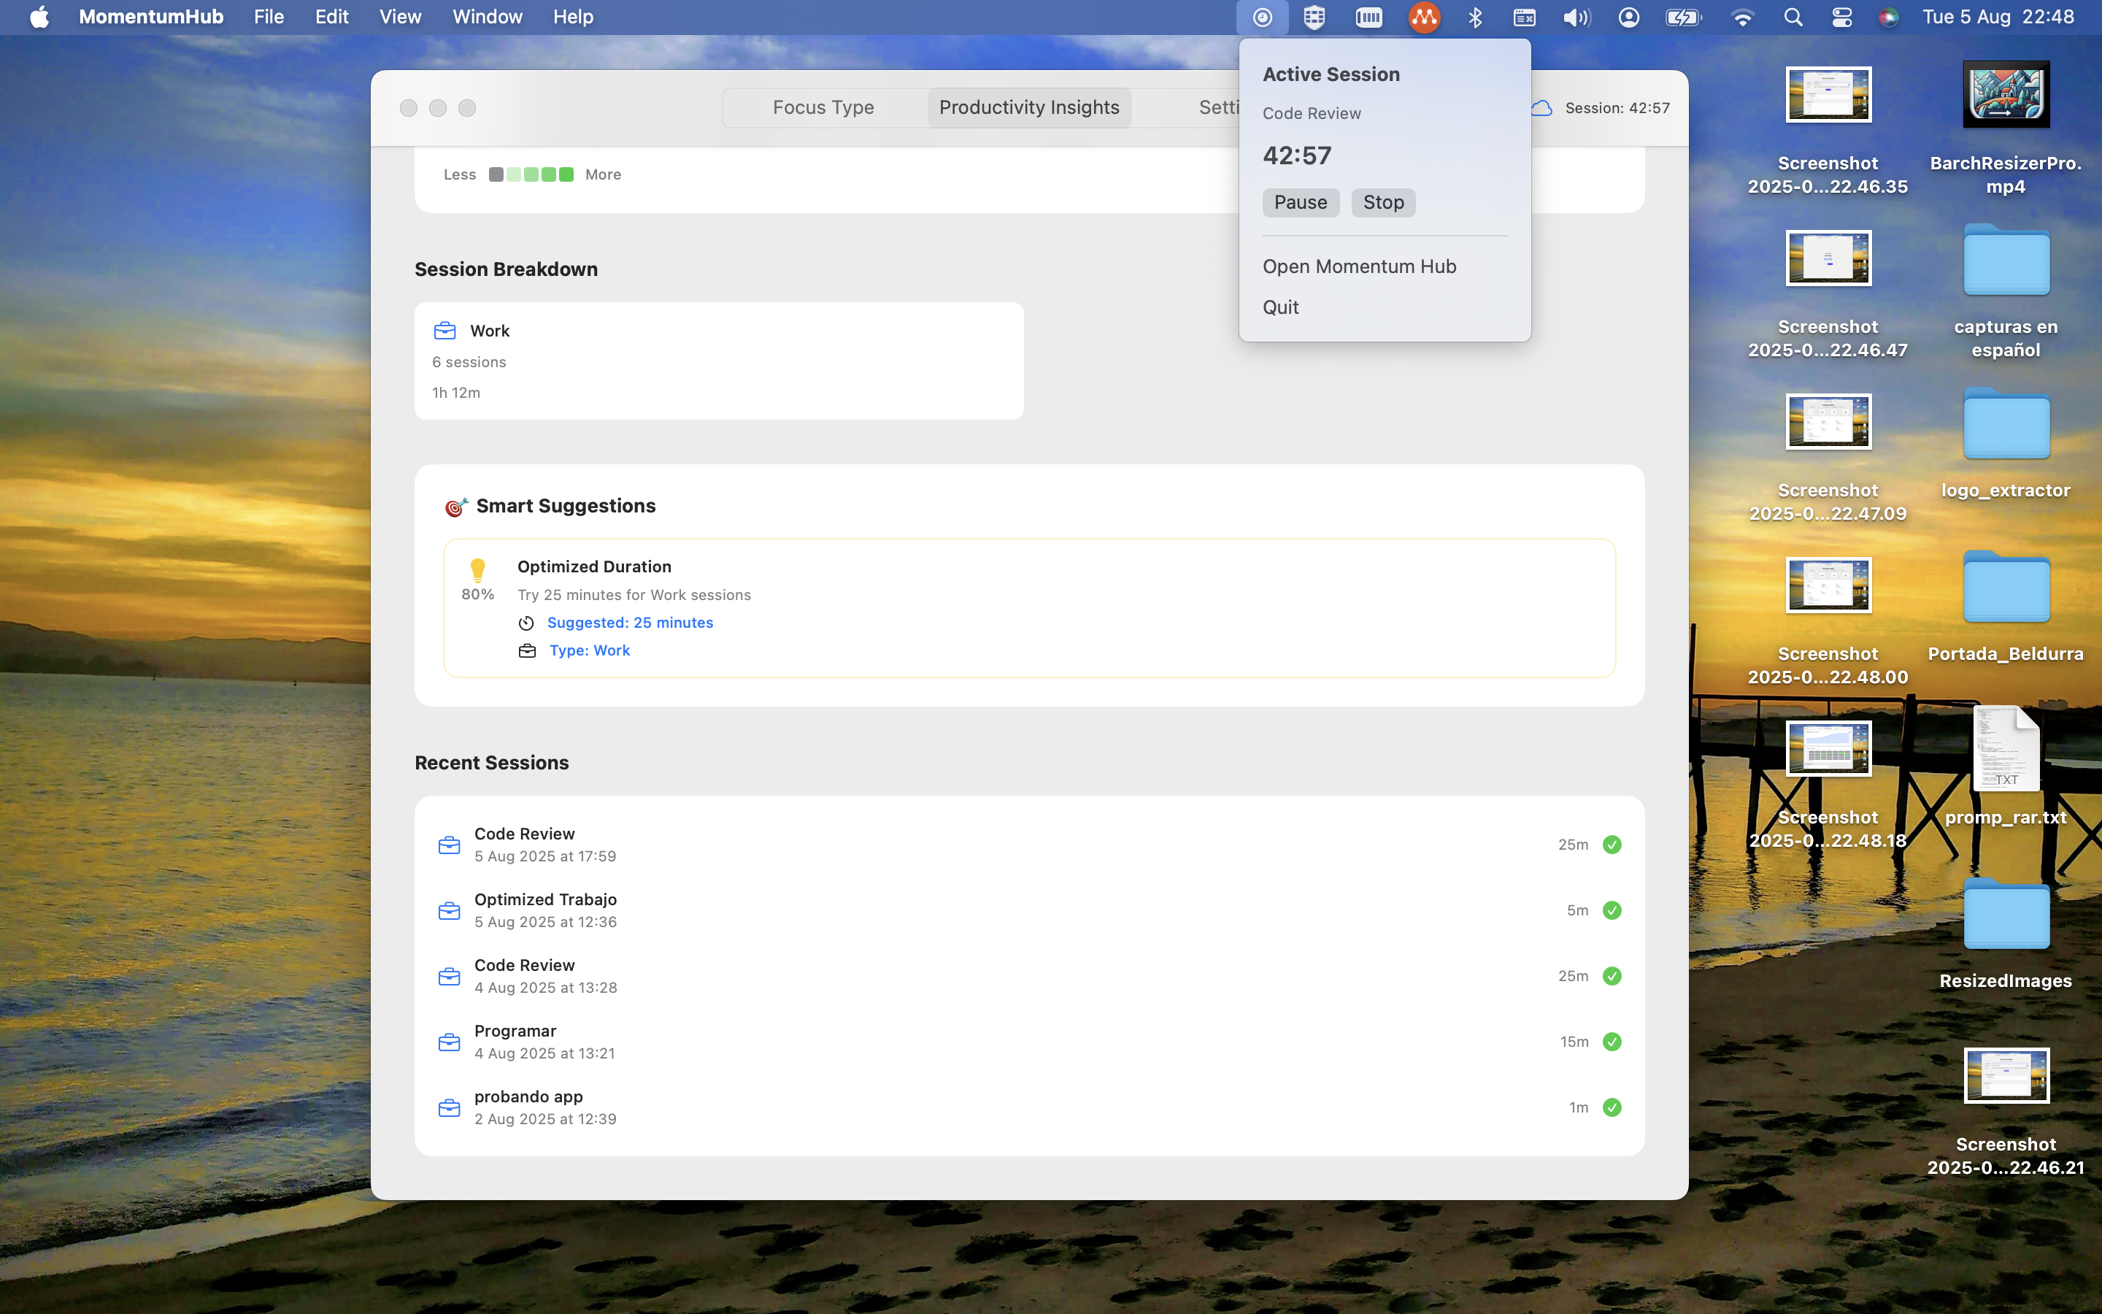Screen dimensions: 2102x1314
Task: Click the briefcase icon of Optimized Trabajo session
Action: click(449, 911)
